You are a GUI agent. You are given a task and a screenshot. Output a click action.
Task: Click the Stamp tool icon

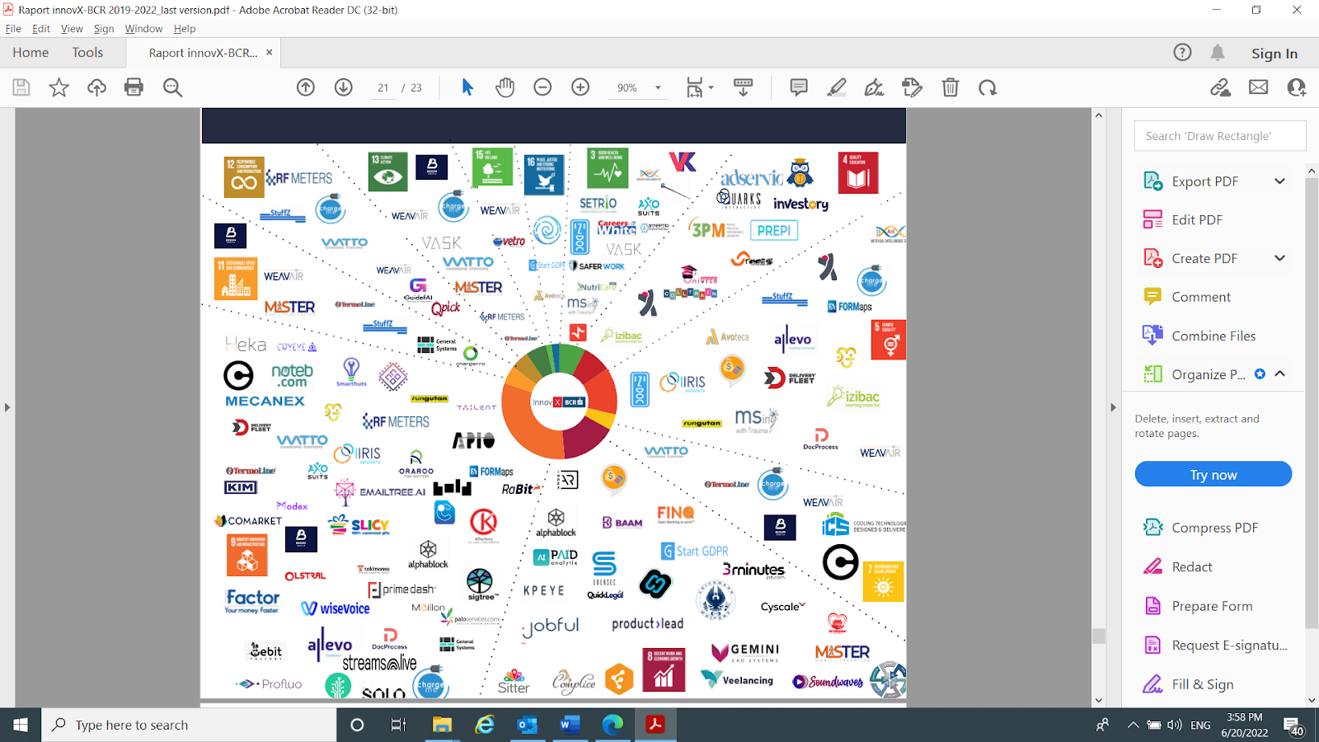click(x=912, y=87)
